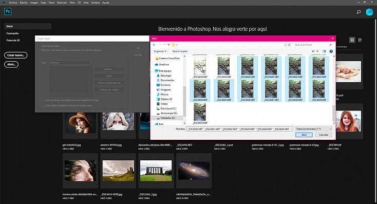
Task: Go to Fotos de LR section
Action: (x=13, y=41)
